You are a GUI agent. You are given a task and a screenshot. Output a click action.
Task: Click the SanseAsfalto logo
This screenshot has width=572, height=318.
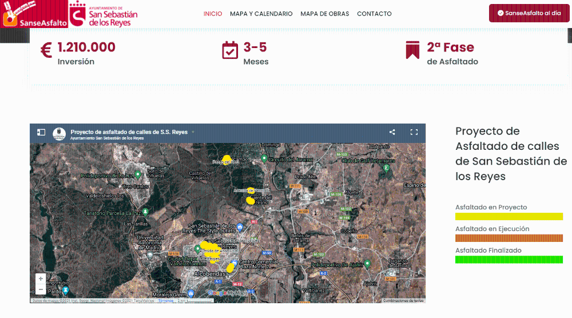(34, 14)
